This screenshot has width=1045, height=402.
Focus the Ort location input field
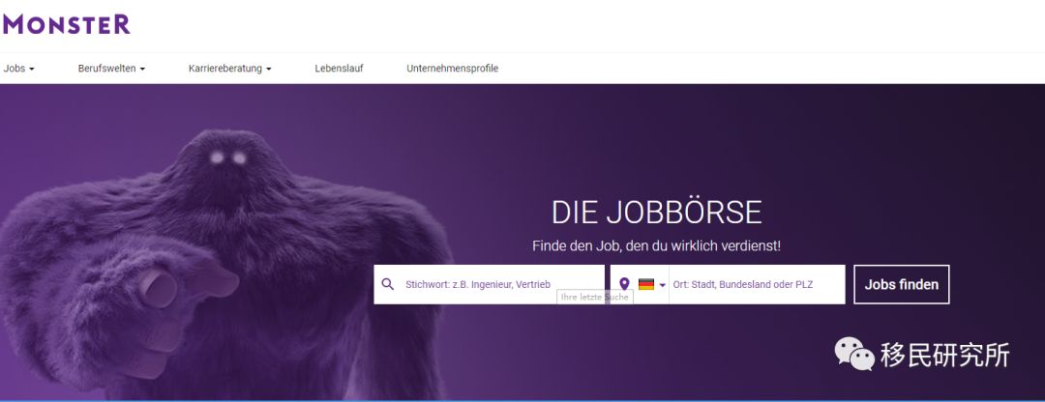(757, 284)
